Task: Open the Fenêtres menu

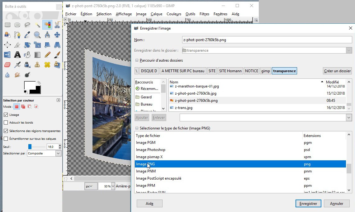Action: tap(220, 14)
